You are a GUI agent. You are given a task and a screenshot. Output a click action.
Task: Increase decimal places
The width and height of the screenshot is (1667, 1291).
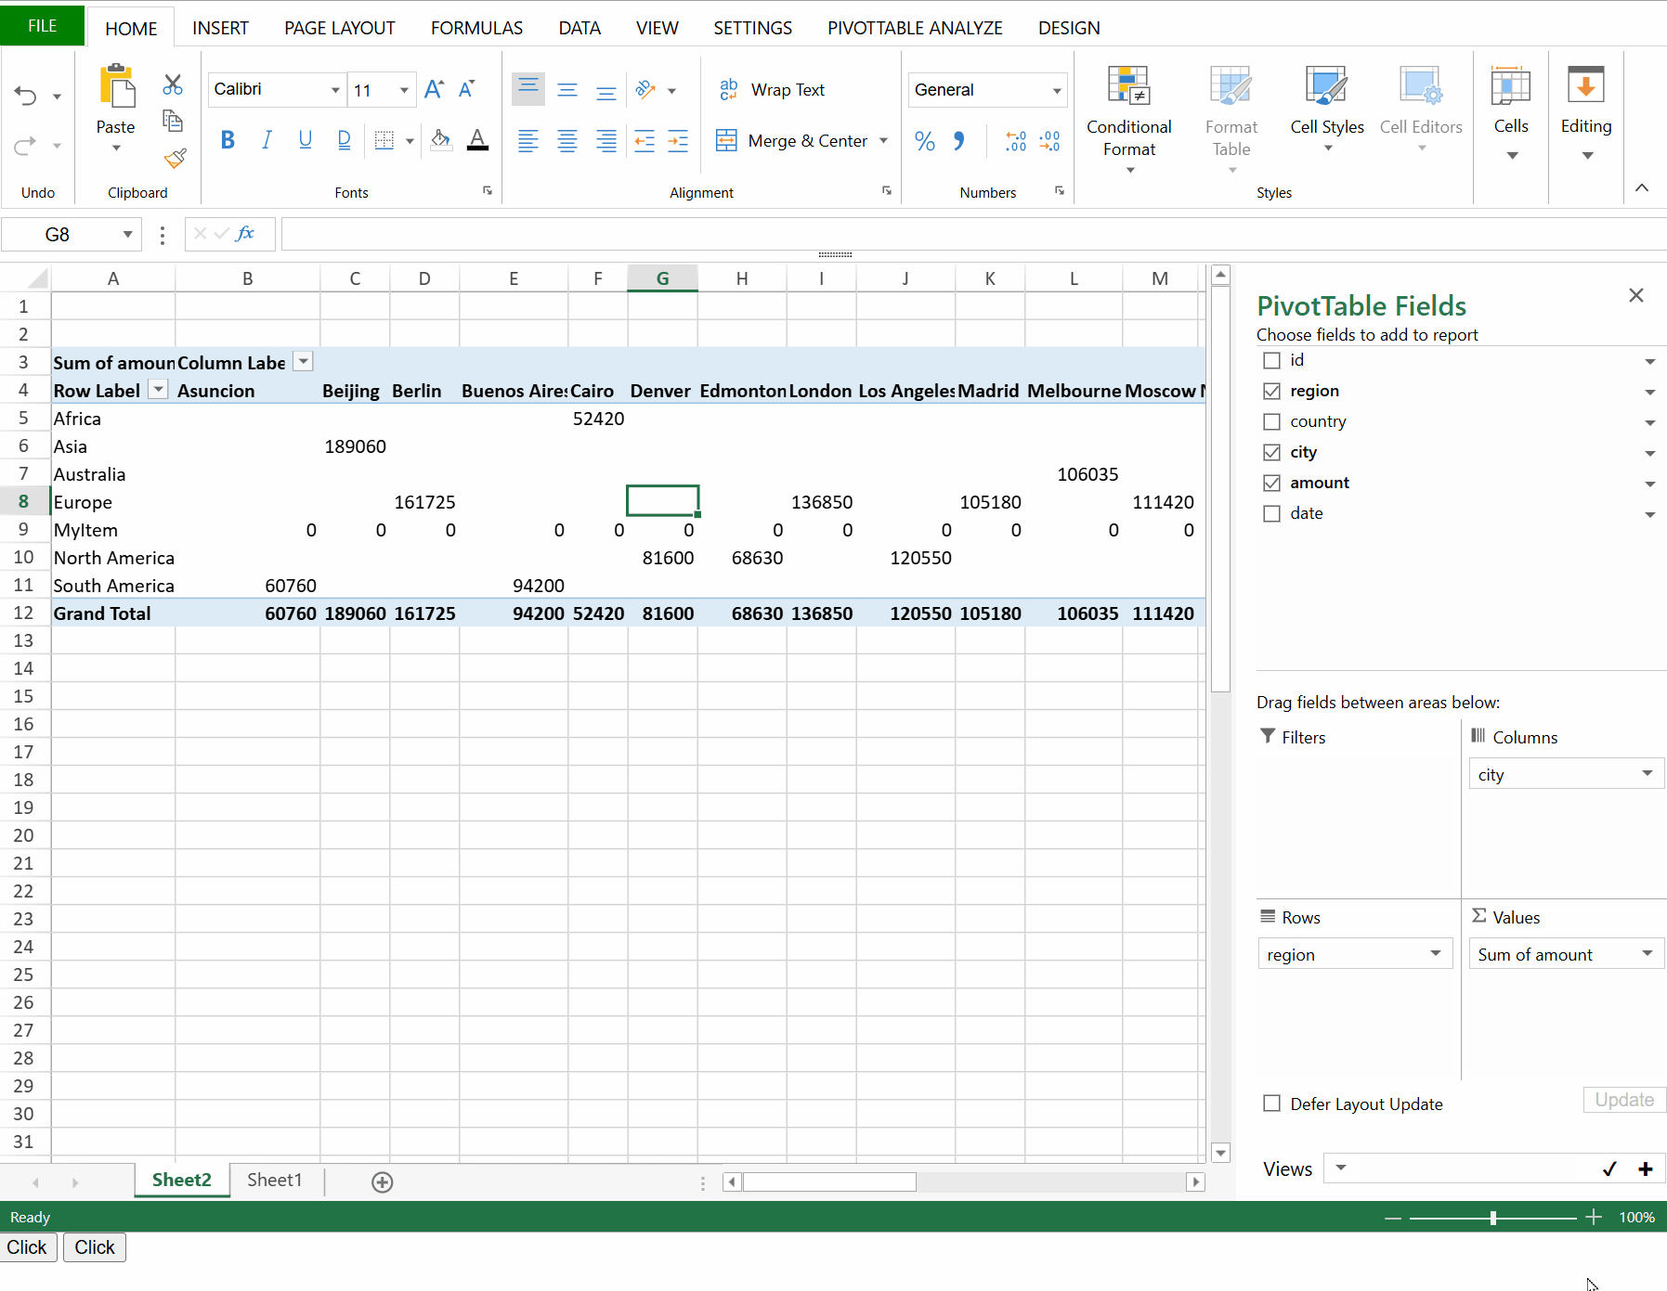pyautogui.click(x=1016, y=141)
